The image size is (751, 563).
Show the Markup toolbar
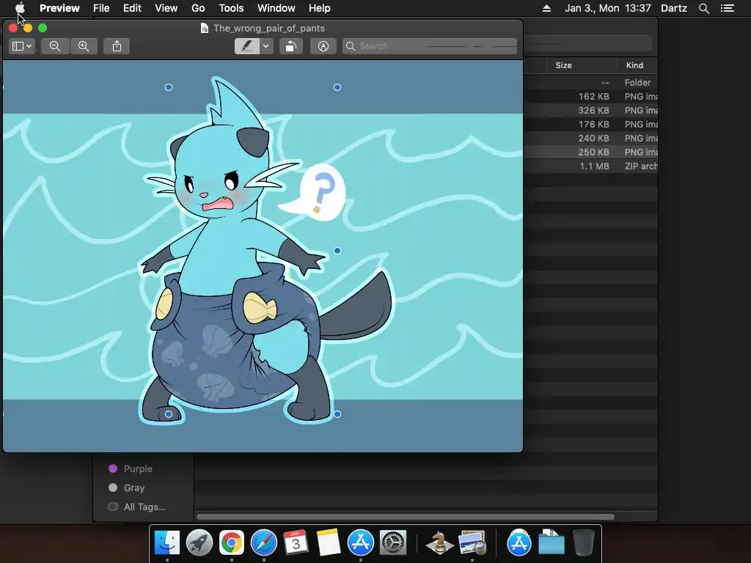click(323, 46)
